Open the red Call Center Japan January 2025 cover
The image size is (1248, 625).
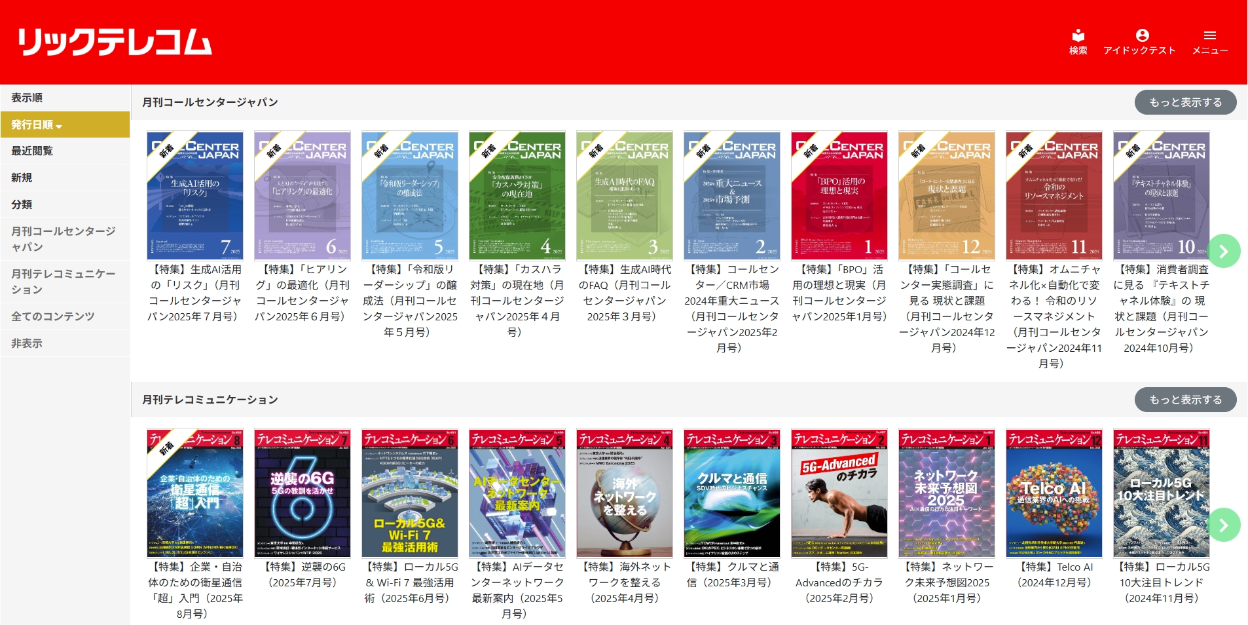(x=839, y=196)
